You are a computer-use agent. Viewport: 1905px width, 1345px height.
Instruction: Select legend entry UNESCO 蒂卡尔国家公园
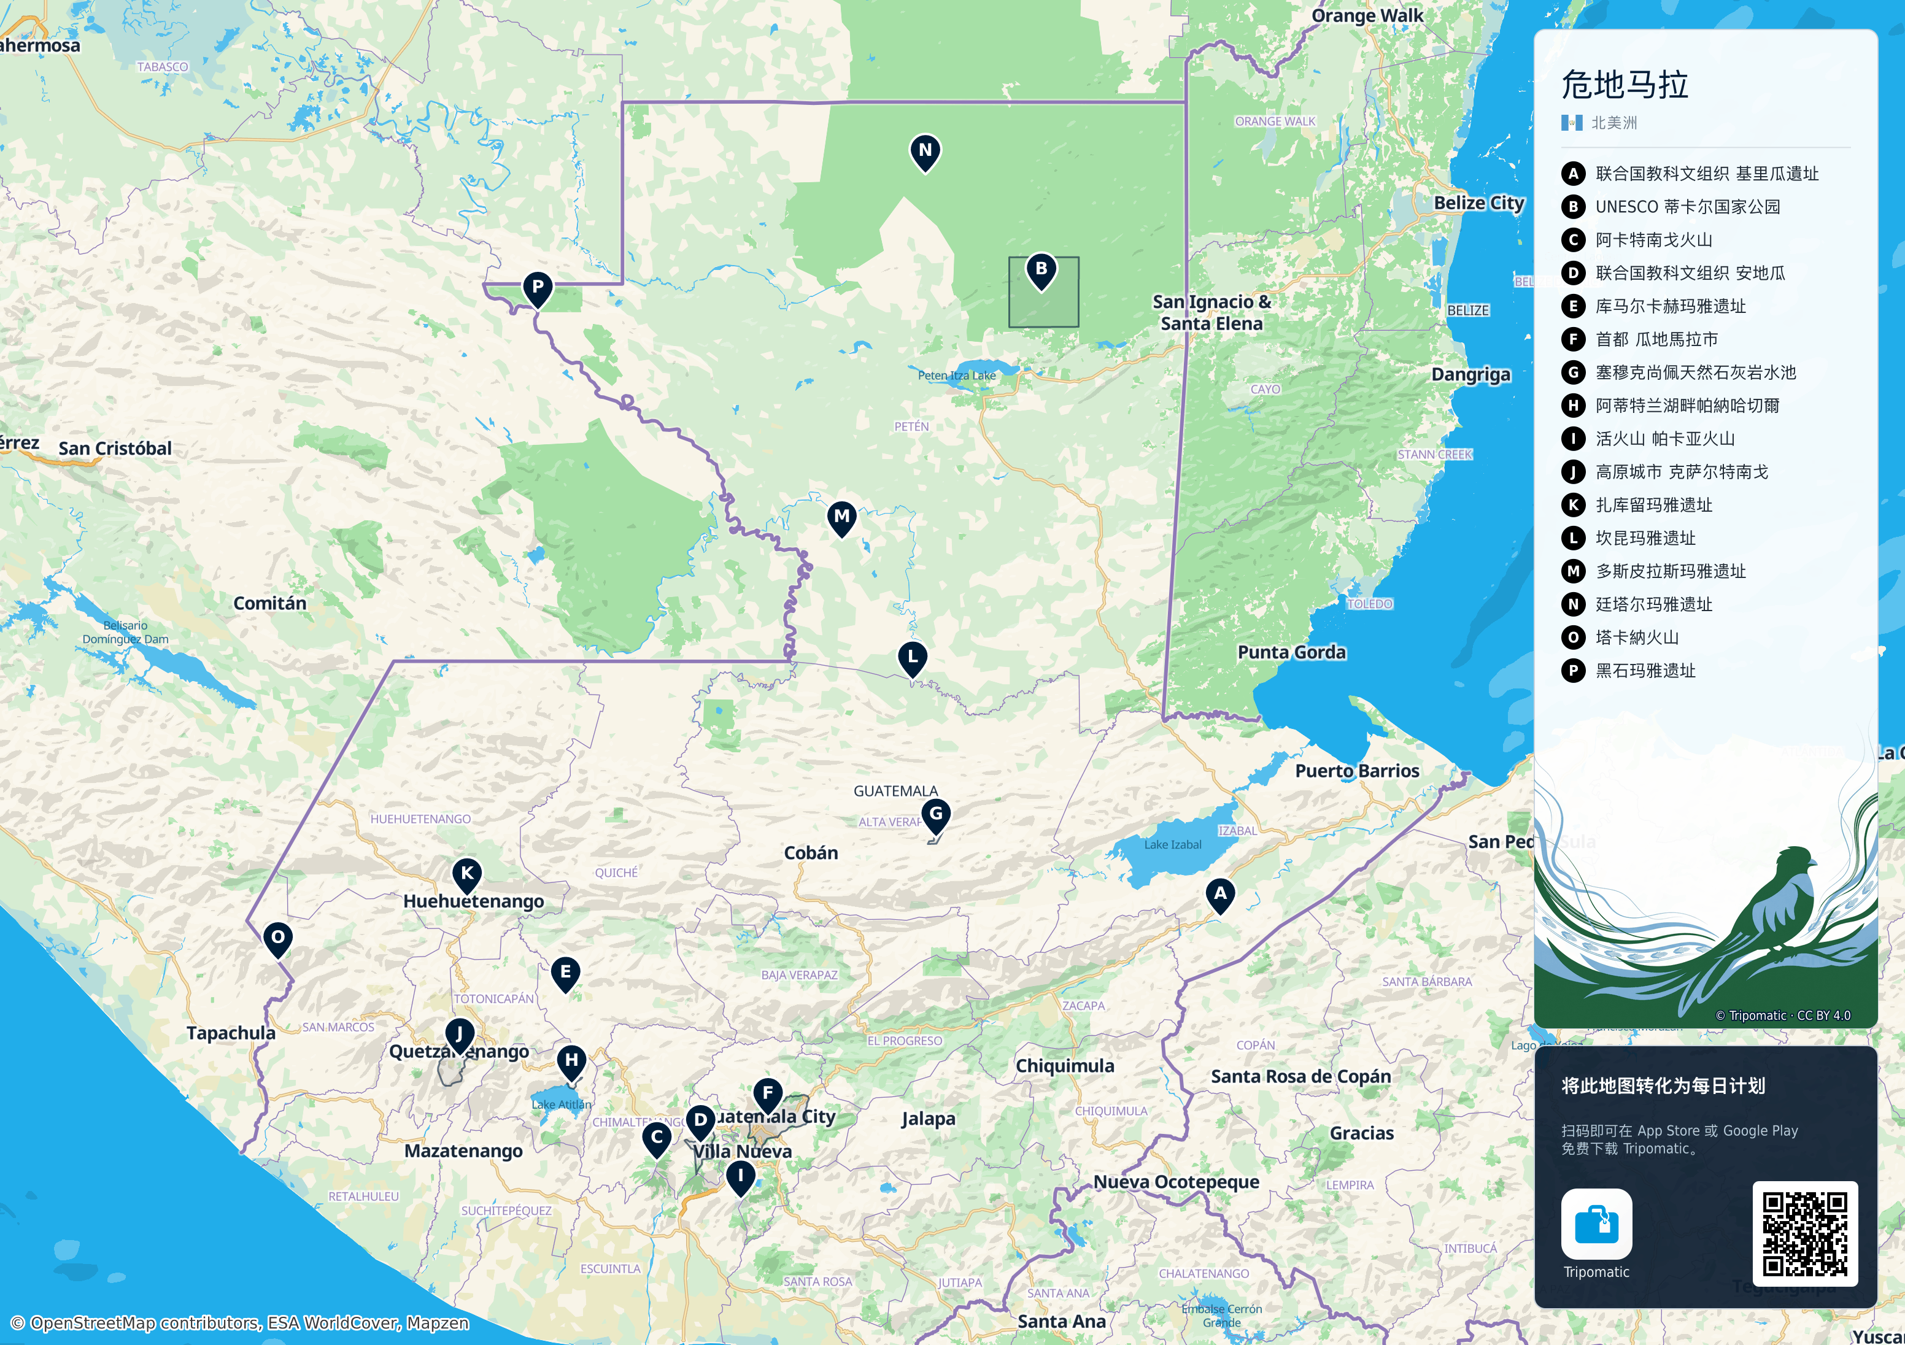coord(1670,207)
